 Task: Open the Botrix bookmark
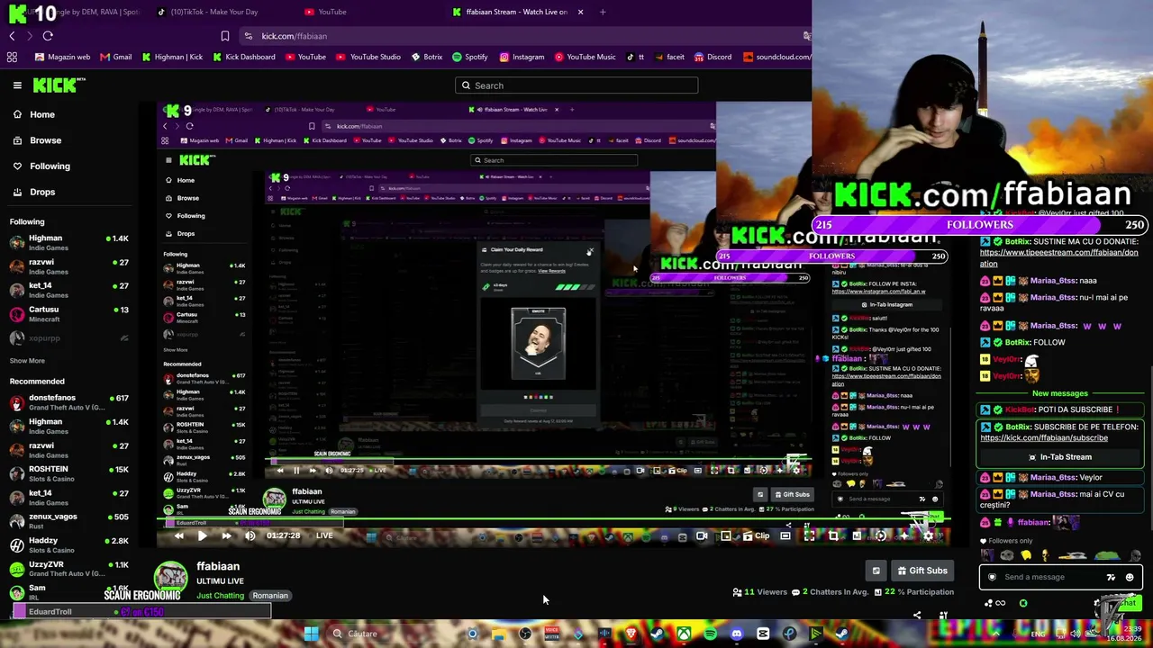point(427,57)
